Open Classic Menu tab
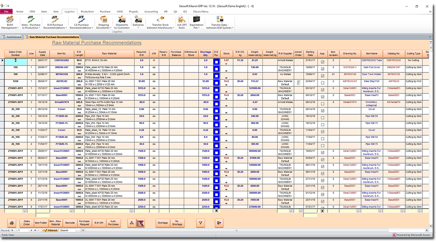Image resolution: width=436 pixels, height=242 pixels. (201, 12)
